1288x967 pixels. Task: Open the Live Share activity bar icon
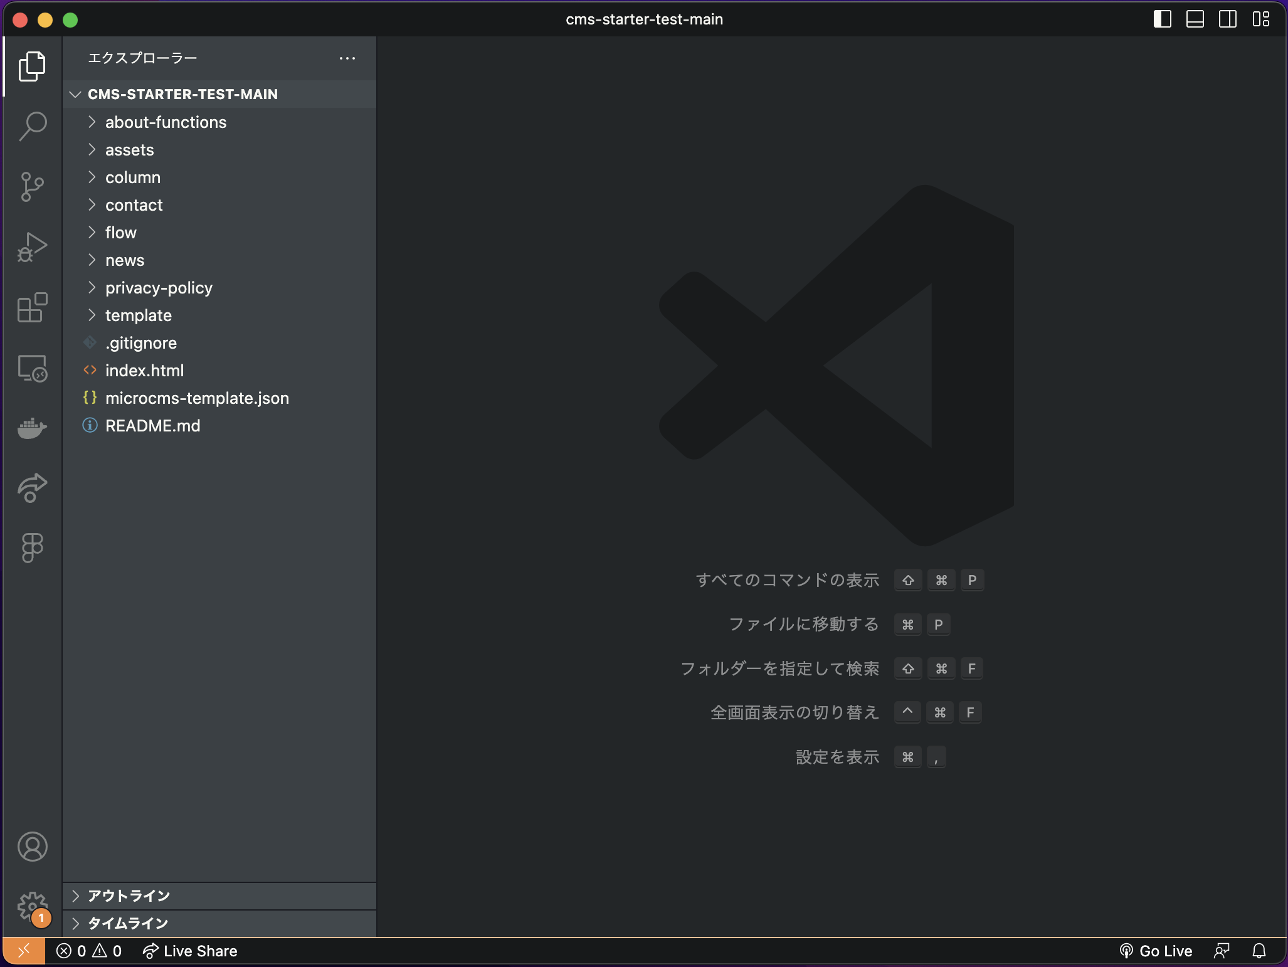[x=33, y=488]
